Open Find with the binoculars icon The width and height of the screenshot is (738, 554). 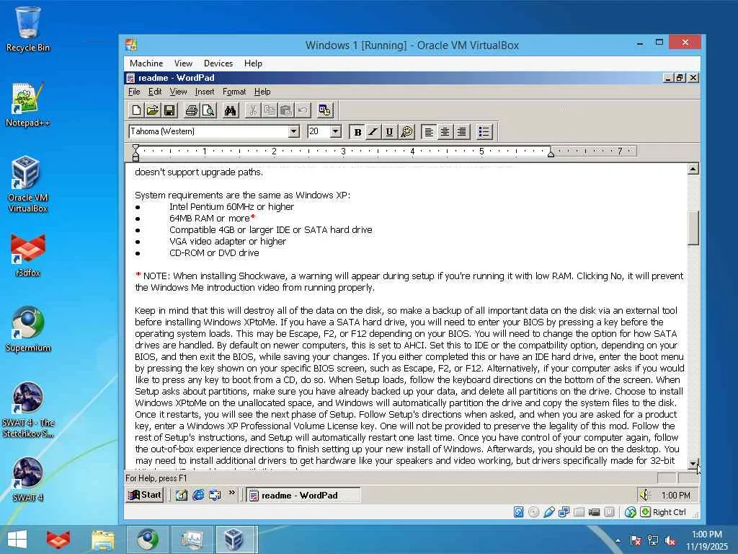click(230, 110)
